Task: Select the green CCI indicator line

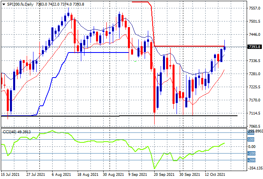Action: point(113,142)
